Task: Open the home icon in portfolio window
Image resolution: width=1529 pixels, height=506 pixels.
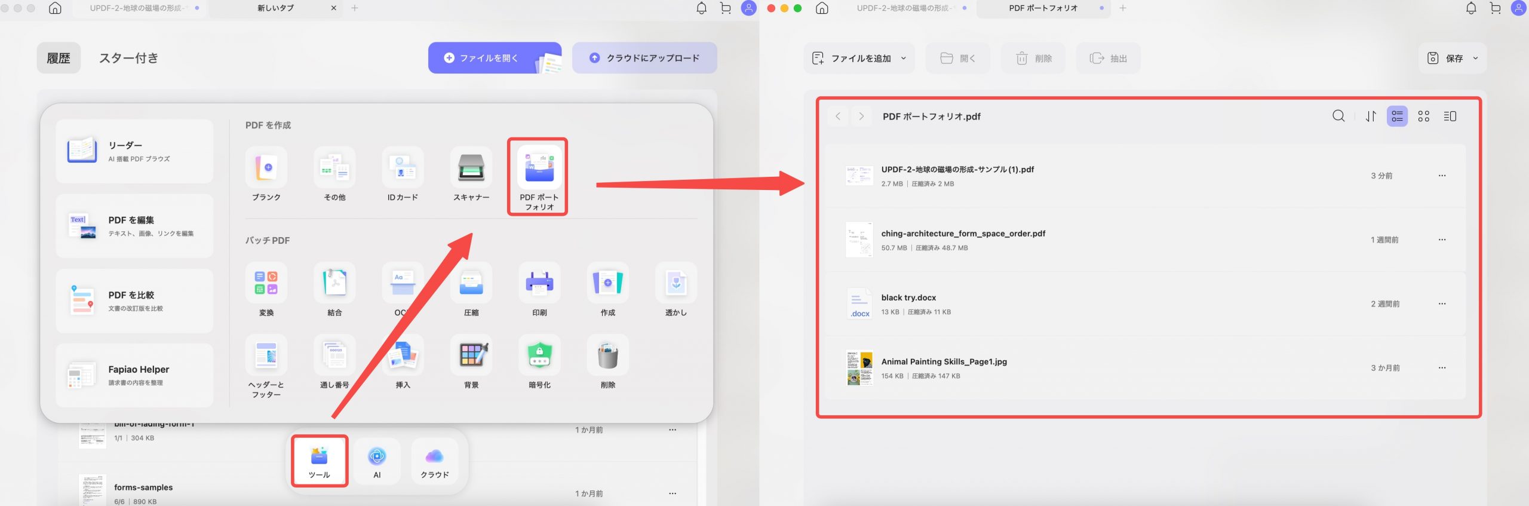Action: [x=822, y=8]
